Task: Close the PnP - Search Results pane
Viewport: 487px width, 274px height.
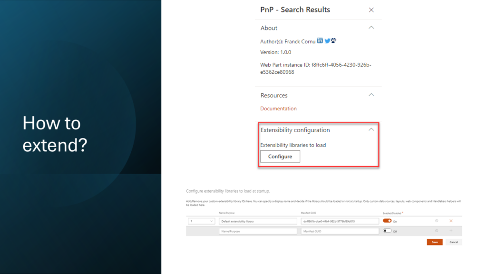Action: (371, 10)
